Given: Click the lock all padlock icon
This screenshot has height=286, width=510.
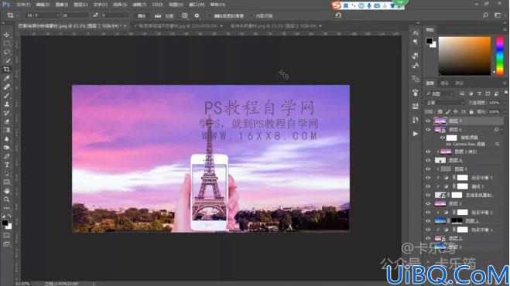Looking at the screenshot, I should 471,112.
